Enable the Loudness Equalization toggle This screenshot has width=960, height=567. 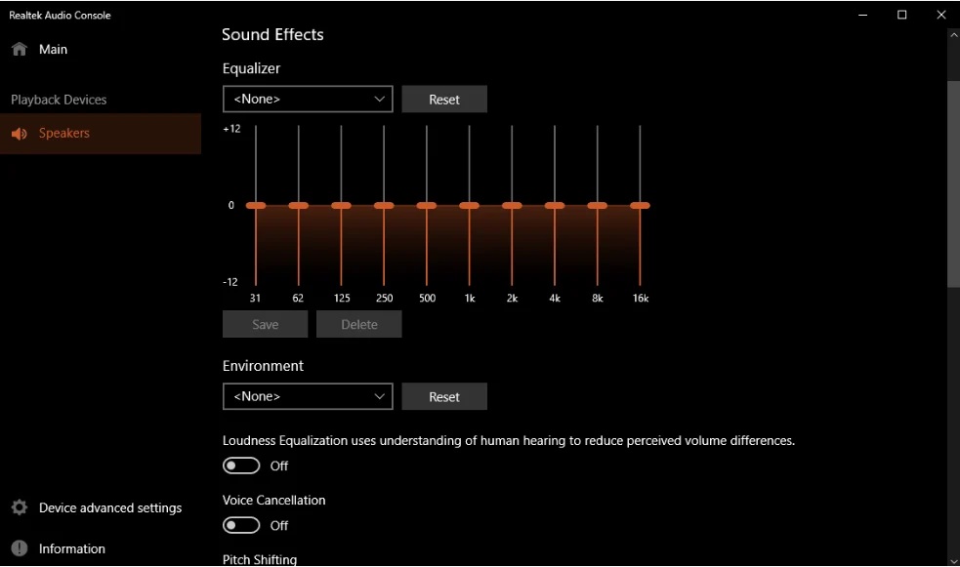coord(241,466)
